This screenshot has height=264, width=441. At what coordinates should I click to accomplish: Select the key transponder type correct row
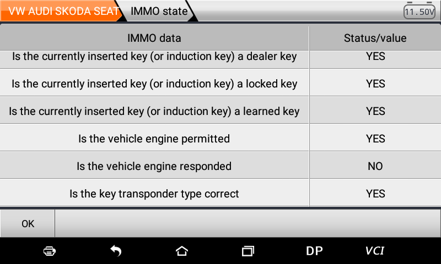[x=154, y=194]
